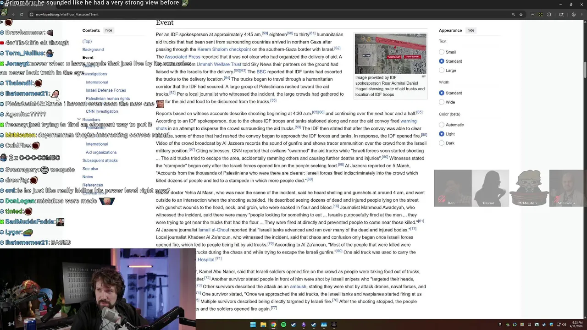Jump to Aid organizations subsection

coord(101,152)
